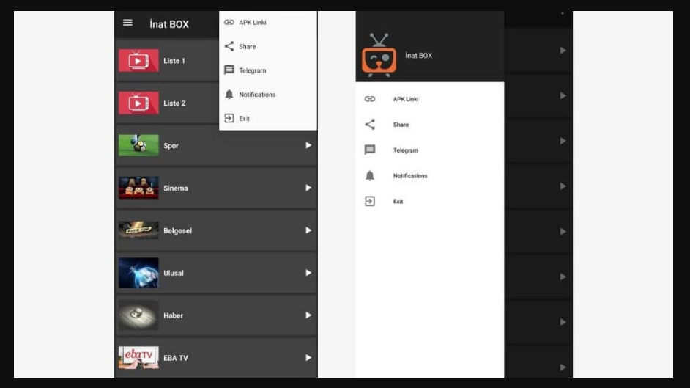690x388 pixels.
Task: Click the EBA TV label
Action: pos(176,358)
